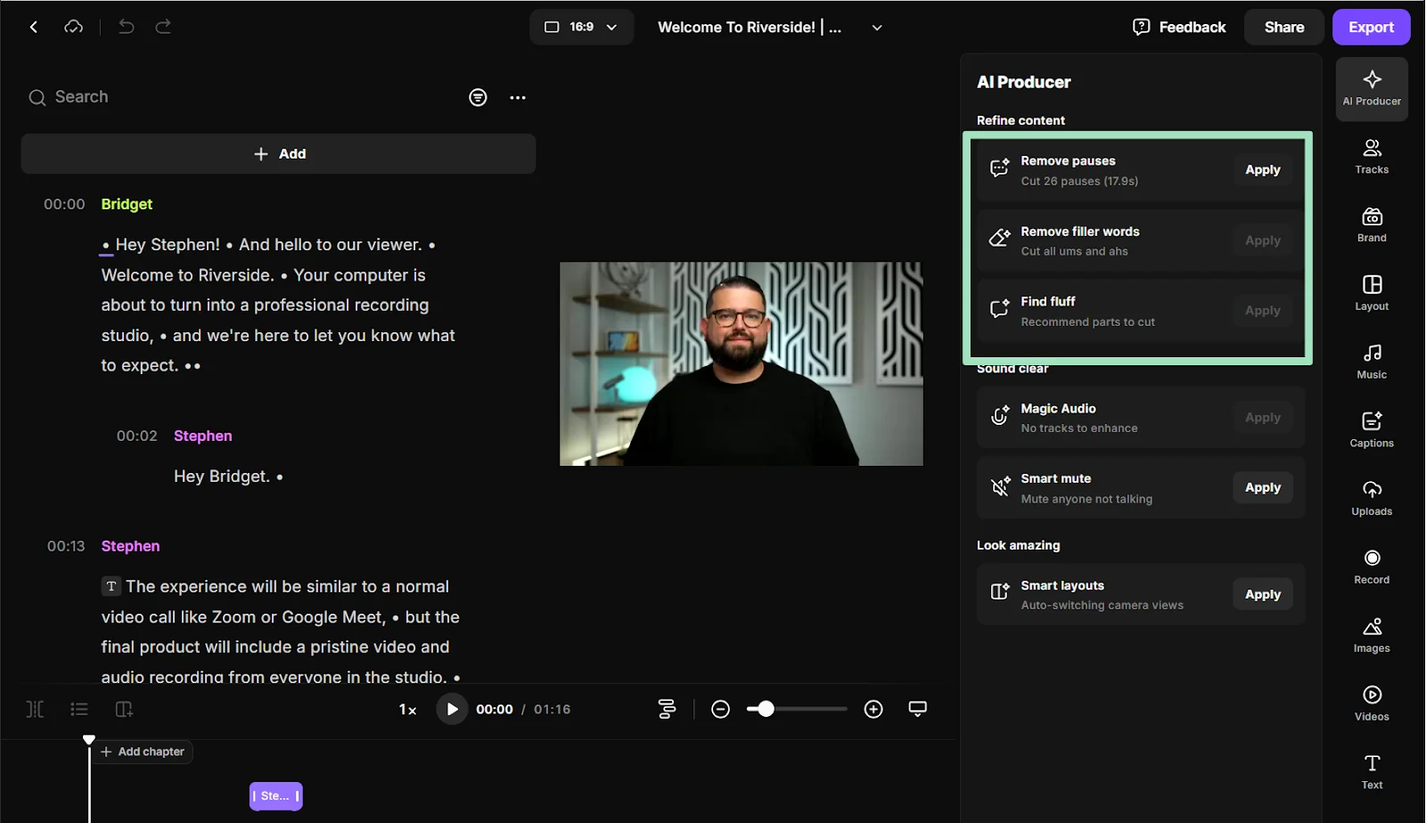Click the Remove pauses icon
Screen dimensions: 1426x823
click(1000, 167)
